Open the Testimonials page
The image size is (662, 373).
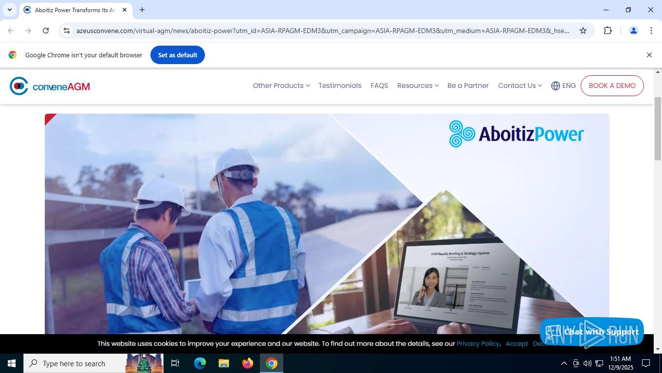tap(340, 85)
